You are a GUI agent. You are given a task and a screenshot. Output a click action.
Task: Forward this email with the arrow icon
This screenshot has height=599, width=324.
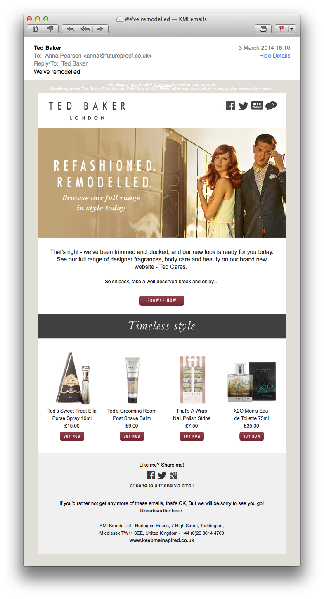tap(100, 29)
